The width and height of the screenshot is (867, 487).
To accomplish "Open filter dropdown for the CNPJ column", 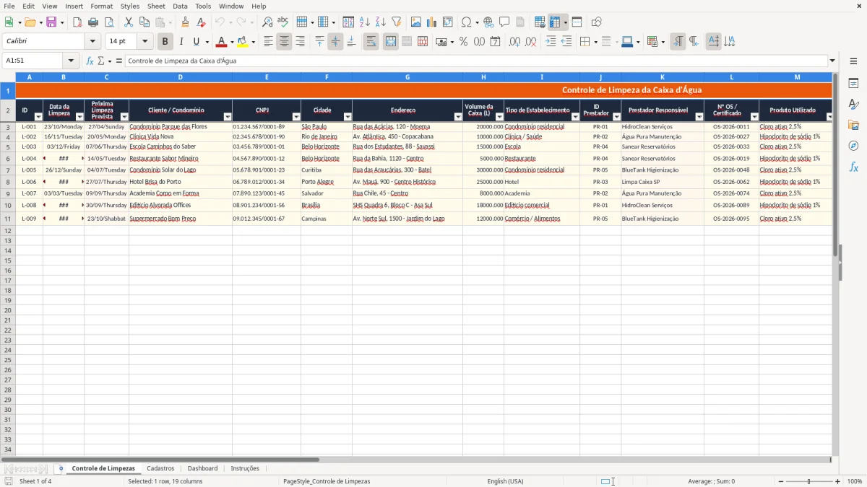I will pos(296,117).
